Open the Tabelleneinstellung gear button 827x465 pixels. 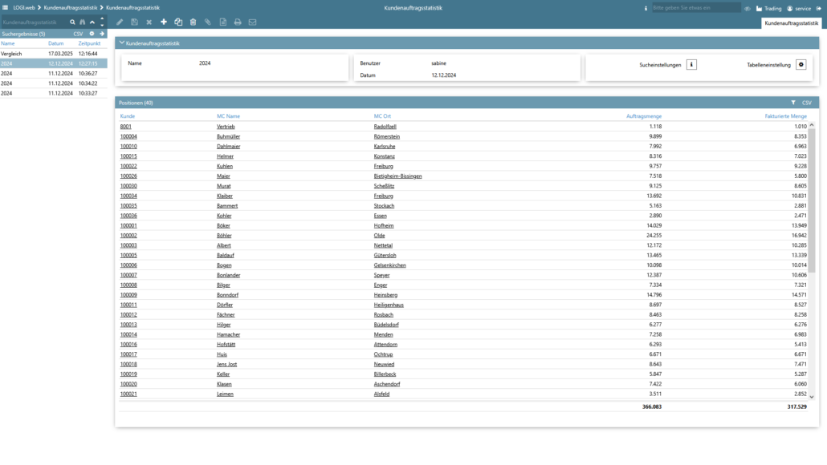(x=801, y=65)
